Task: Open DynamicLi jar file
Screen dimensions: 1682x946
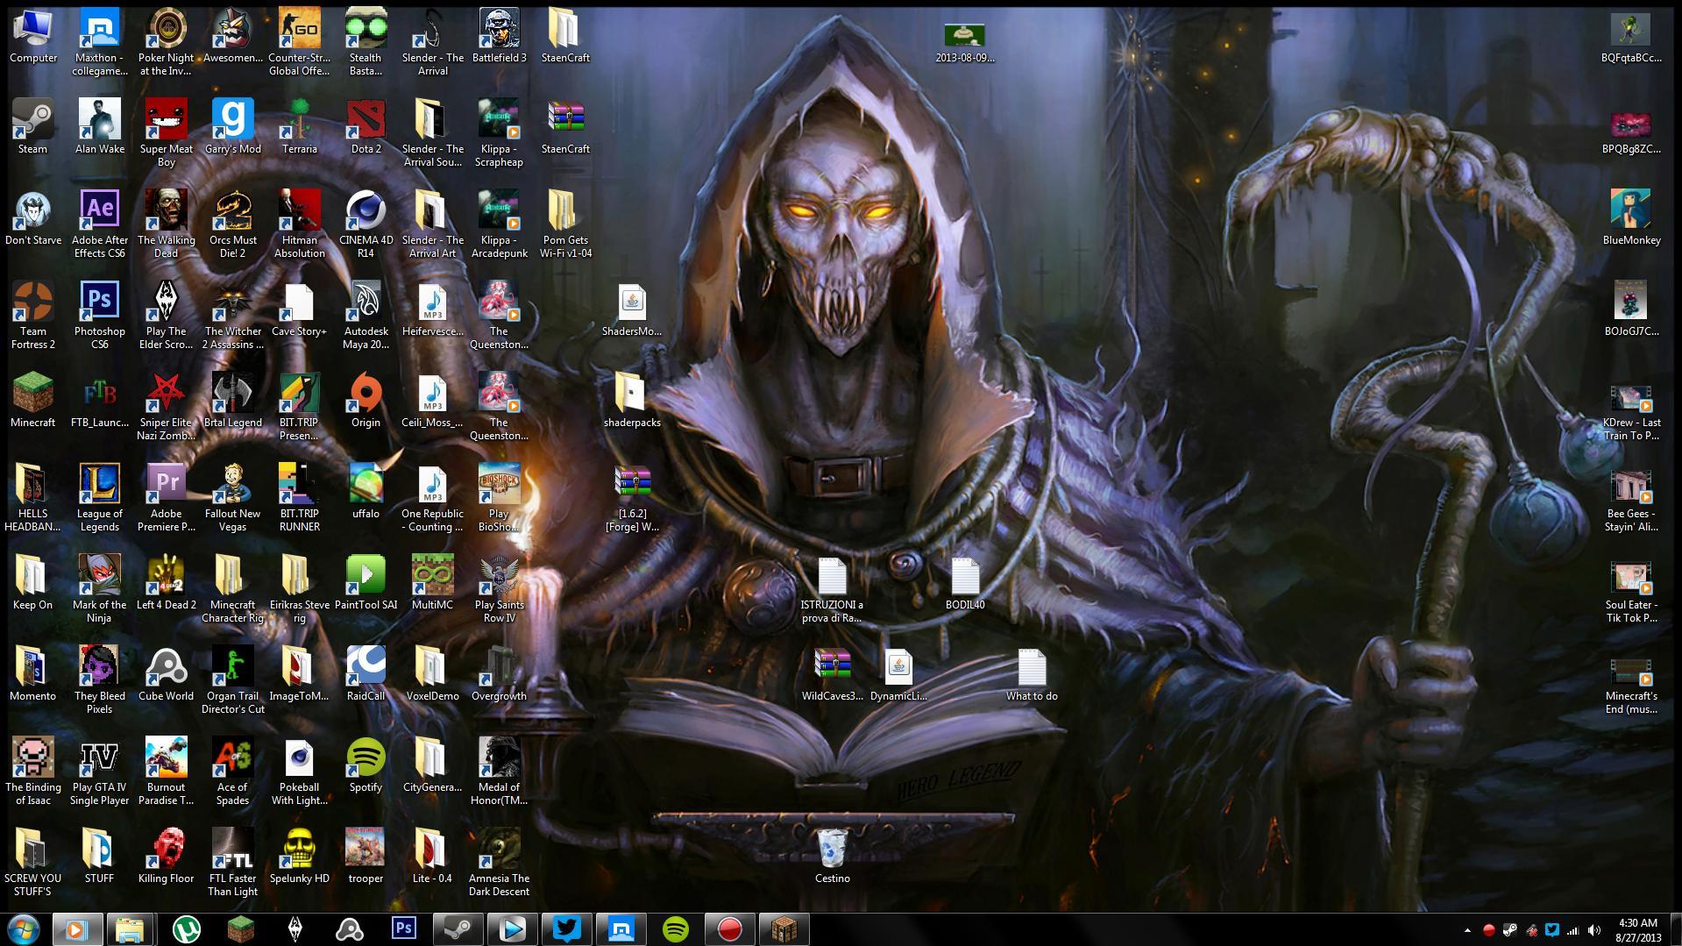Action: [898, 674]
